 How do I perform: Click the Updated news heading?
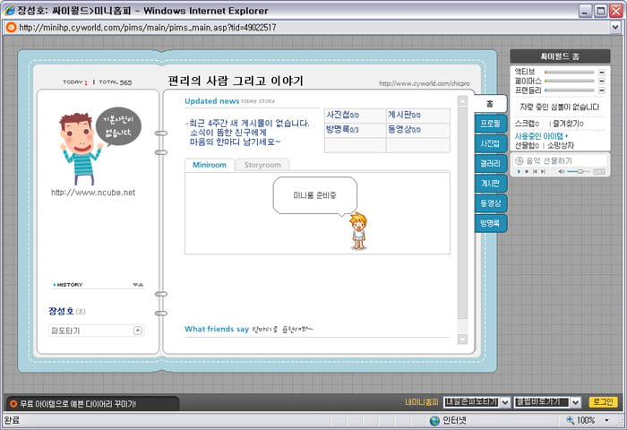tap(212, 101)
